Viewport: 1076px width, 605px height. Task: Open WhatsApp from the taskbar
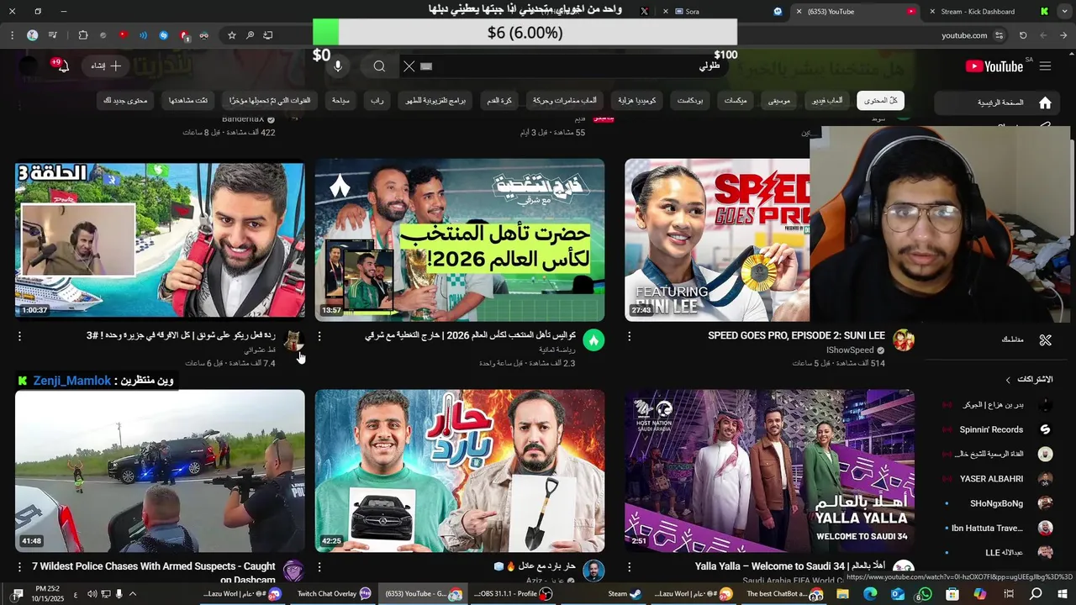pyautogui.click(x=925, y=594)
